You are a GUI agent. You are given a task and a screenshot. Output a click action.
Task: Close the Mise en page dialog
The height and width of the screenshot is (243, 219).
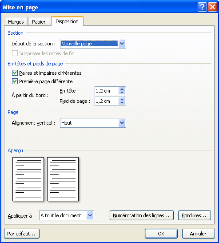212,7
